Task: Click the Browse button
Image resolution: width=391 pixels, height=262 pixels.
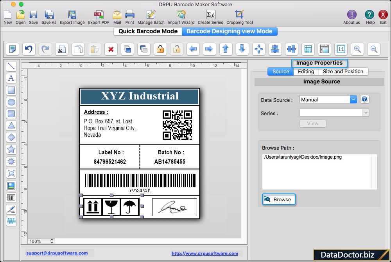Action: click(x=279, y=199)
